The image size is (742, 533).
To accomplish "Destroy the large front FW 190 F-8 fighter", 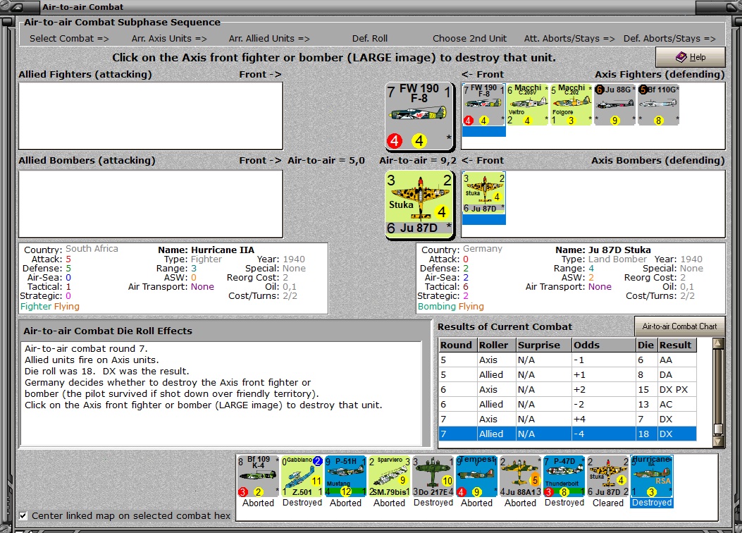I will [419, 116].
